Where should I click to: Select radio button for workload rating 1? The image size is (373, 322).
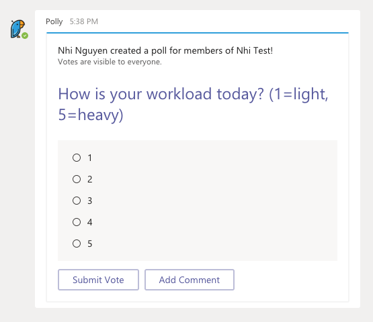(x=77, y=158)
